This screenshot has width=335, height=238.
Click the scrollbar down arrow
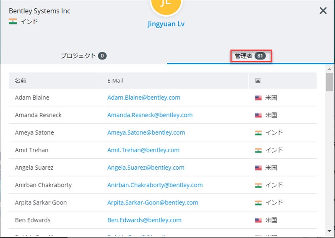pos(329,231)
